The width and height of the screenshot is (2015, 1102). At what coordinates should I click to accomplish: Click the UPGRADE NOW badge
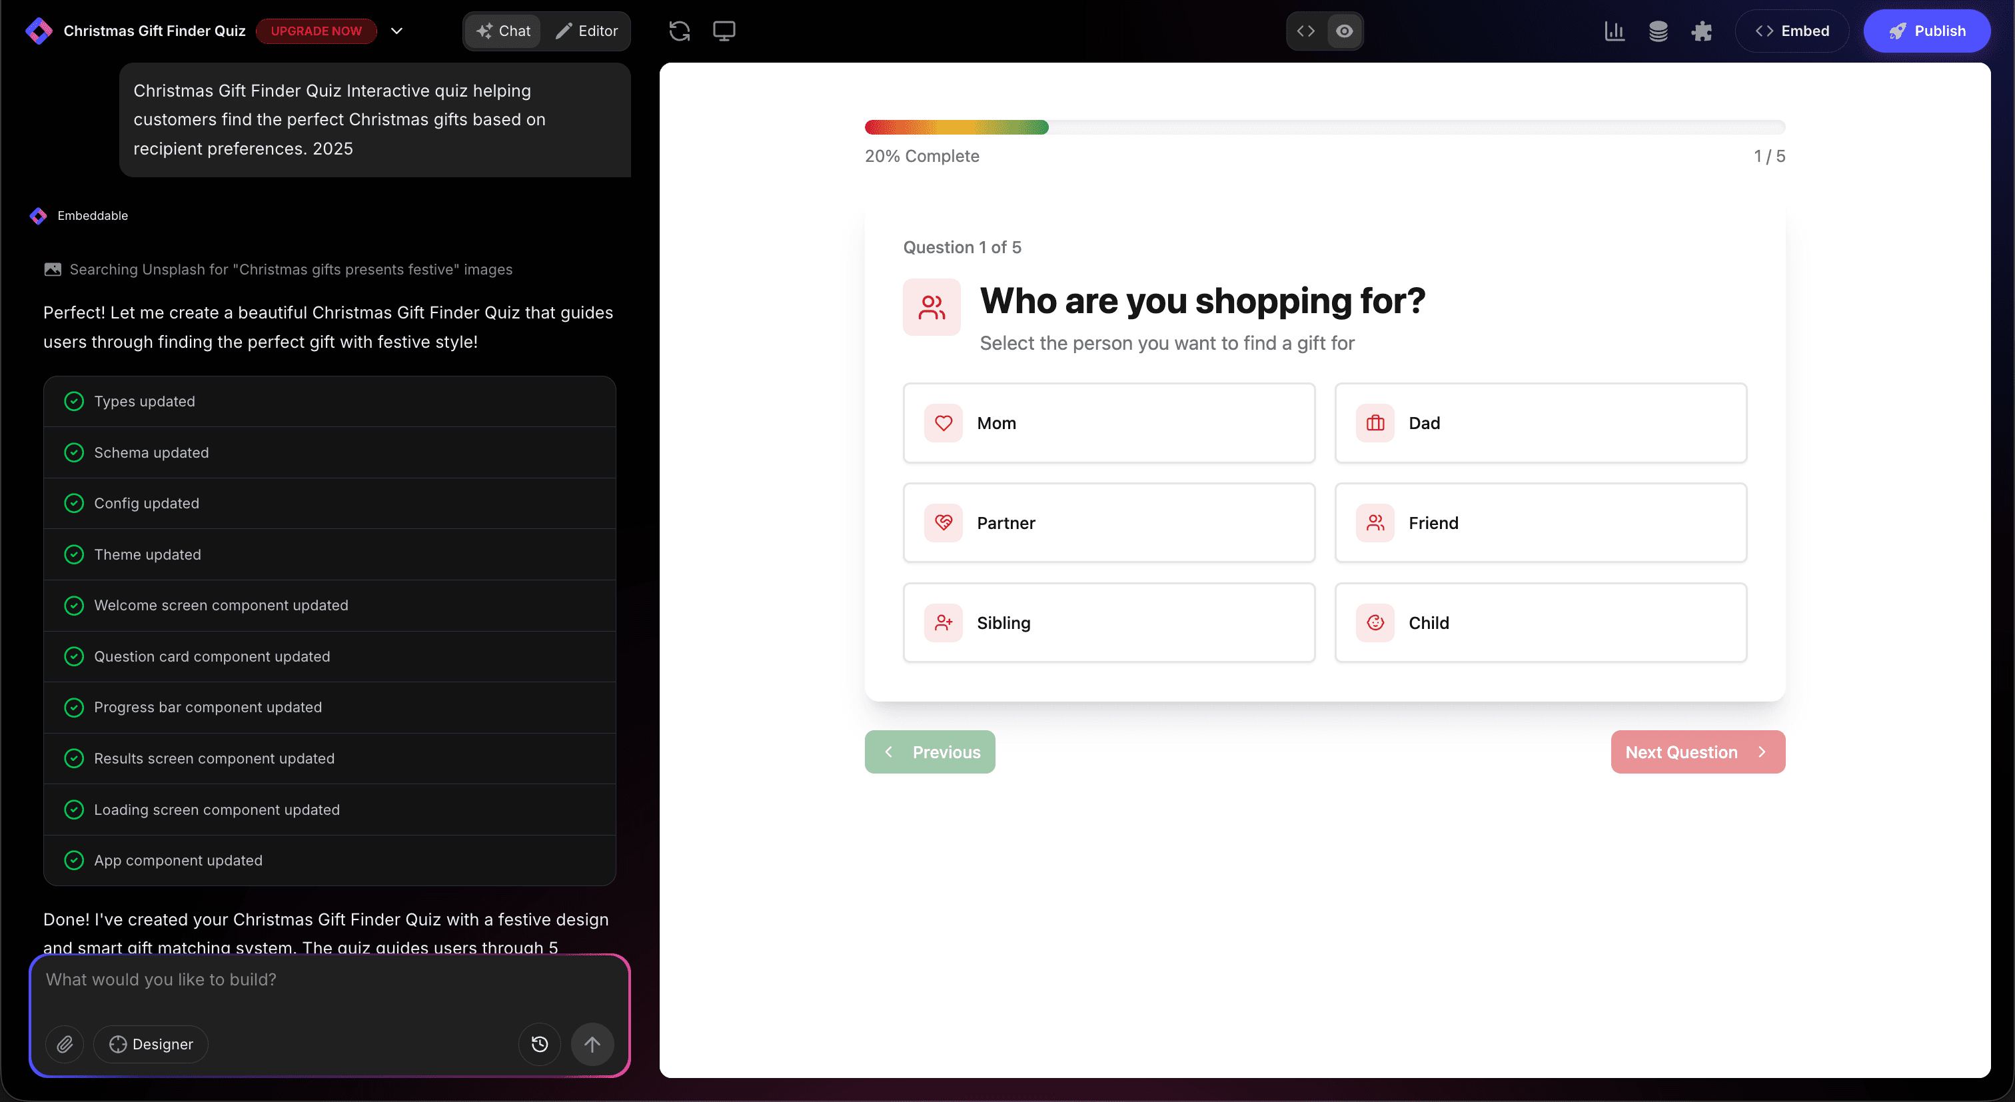point(316,31)
